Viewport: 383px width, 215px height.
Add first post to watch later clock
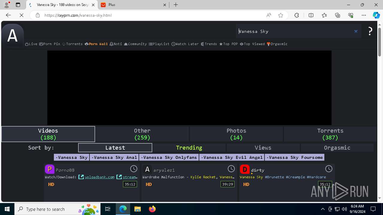[x=134, y=169]
